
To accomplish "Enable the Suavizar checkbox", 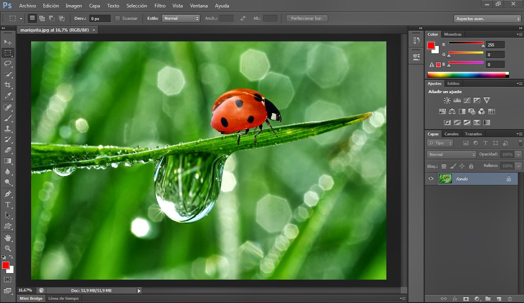I will pos(118,18).
